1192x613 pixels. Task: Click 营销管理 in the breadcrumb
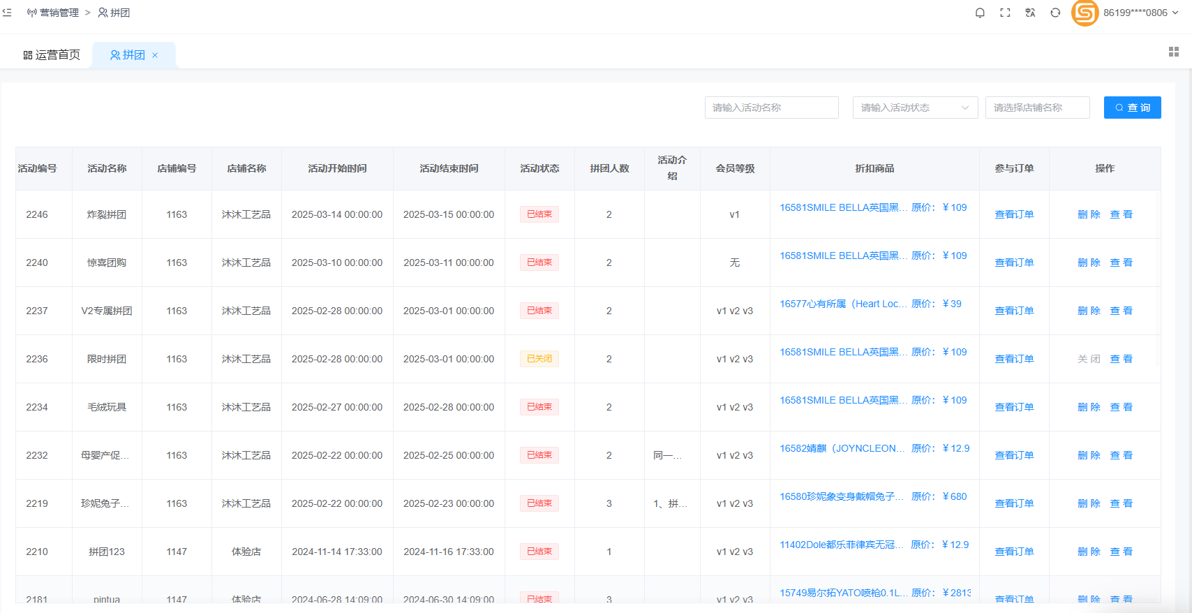[59, 13]
